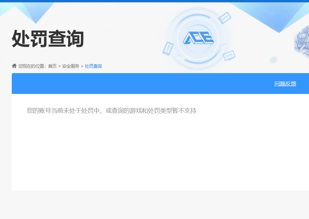Click the home icon in the breadcrumb
This screenshot has width=309, height=219.
[x=14, y=66]
